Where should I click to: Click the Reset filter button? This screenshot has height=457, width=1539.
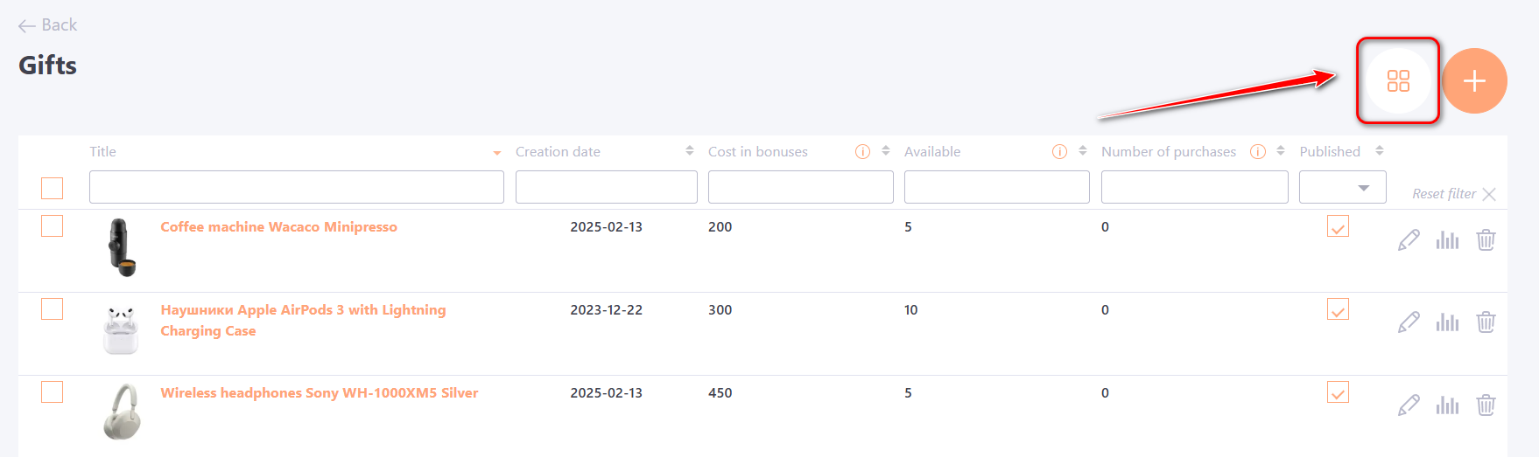[x=1453, y=194]
